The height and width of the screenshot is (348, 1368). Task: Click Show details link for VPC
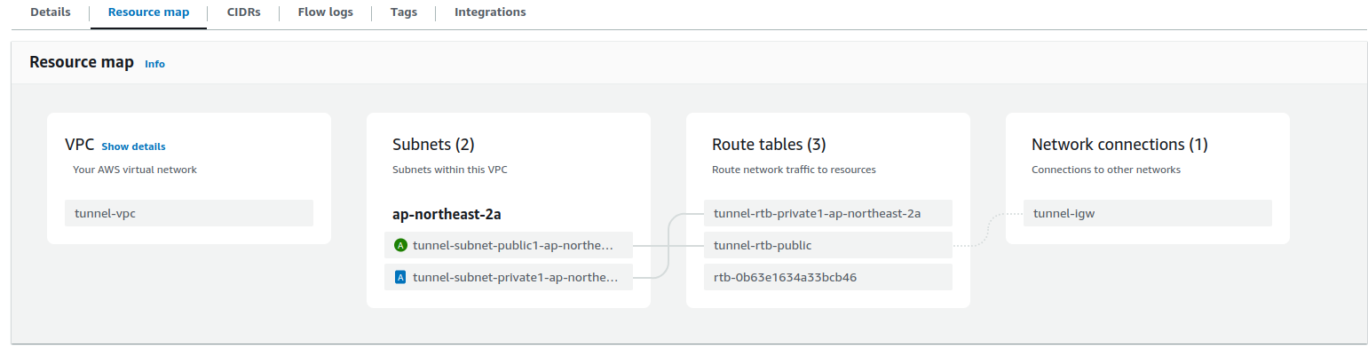133,146
